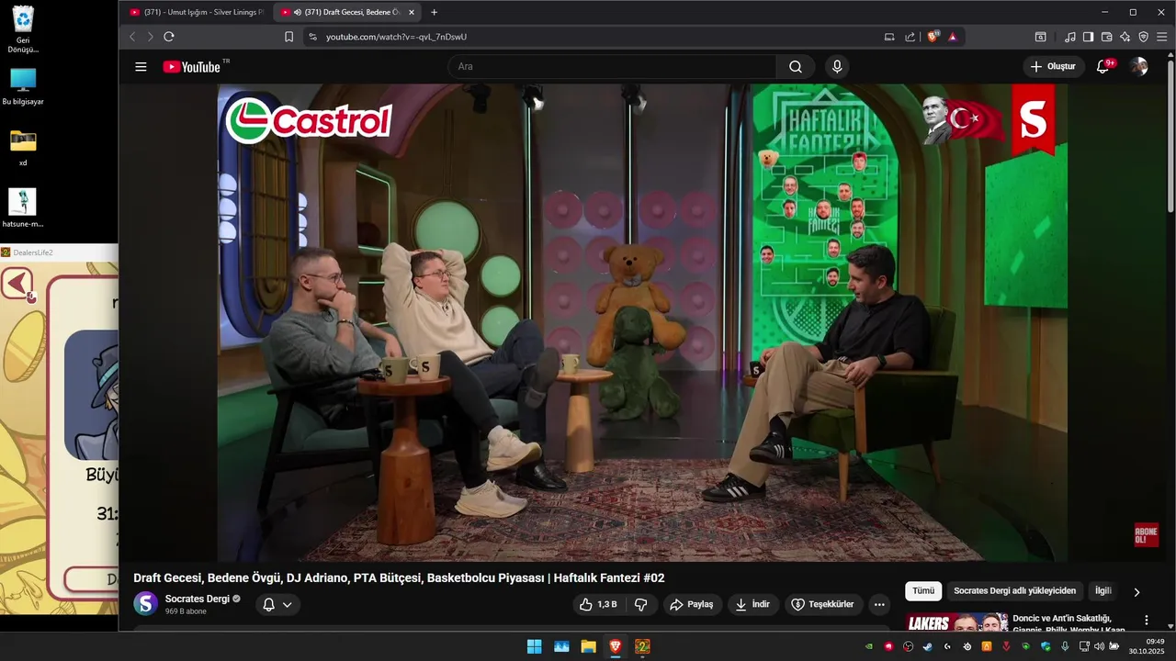Open a new browser tab
Image resolution: width=1176 pixels, height=661 pixels.
click(434, 12)
